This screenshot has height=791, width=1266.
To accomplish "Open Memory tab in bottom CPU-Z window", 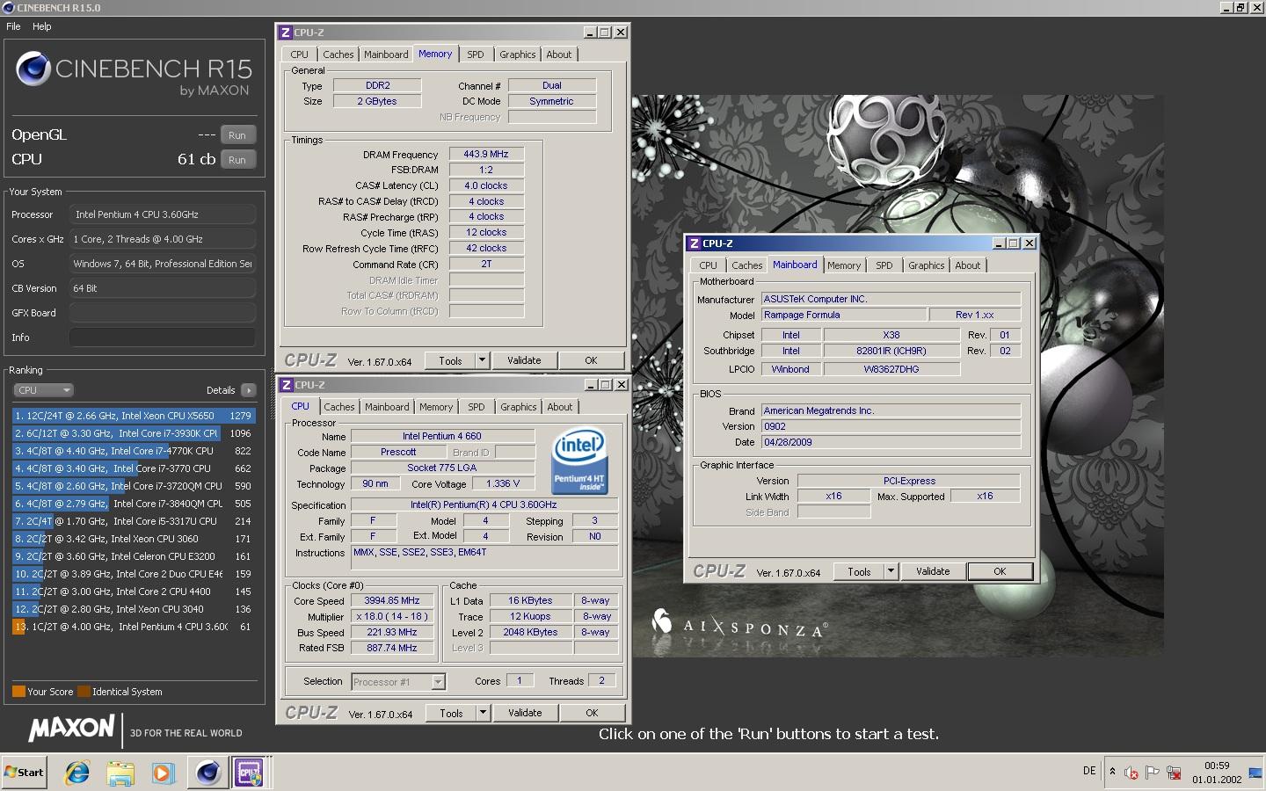I will pyautogui.click(x=436, y=407).
